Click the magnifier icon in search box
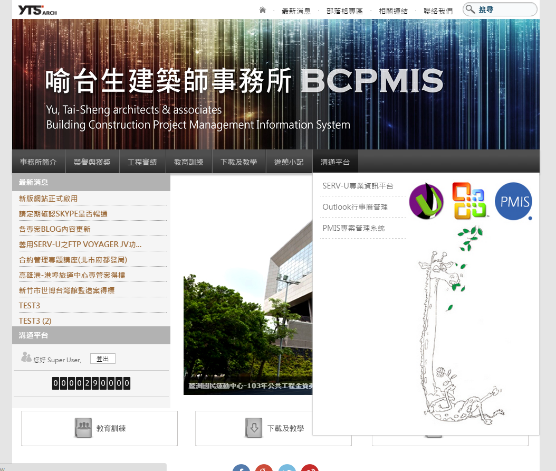Screen dimensions: 556x471 pos(470,10)
